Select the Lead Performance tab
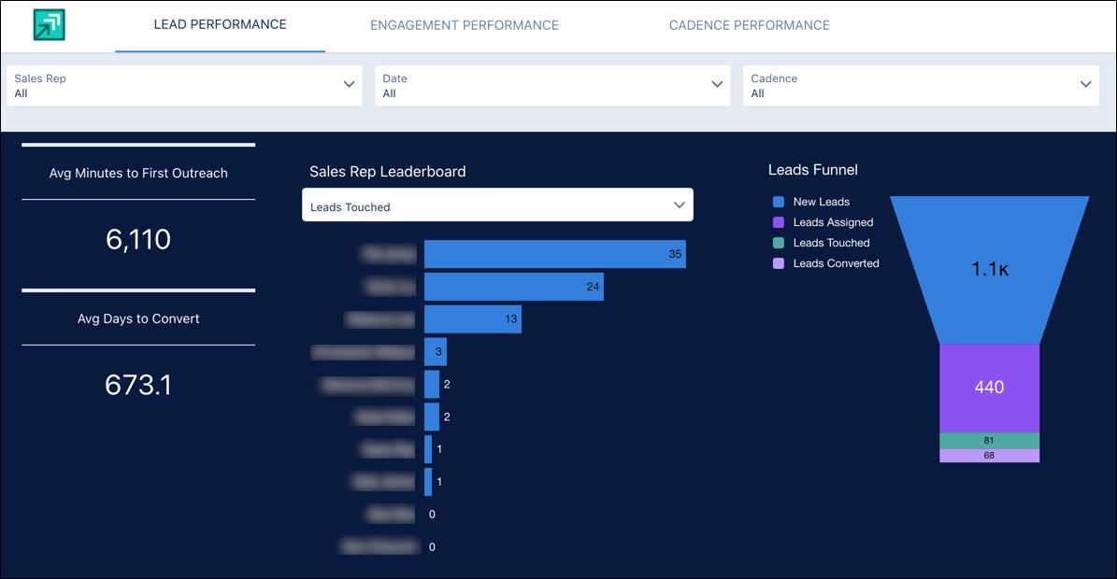 point(220,25)
